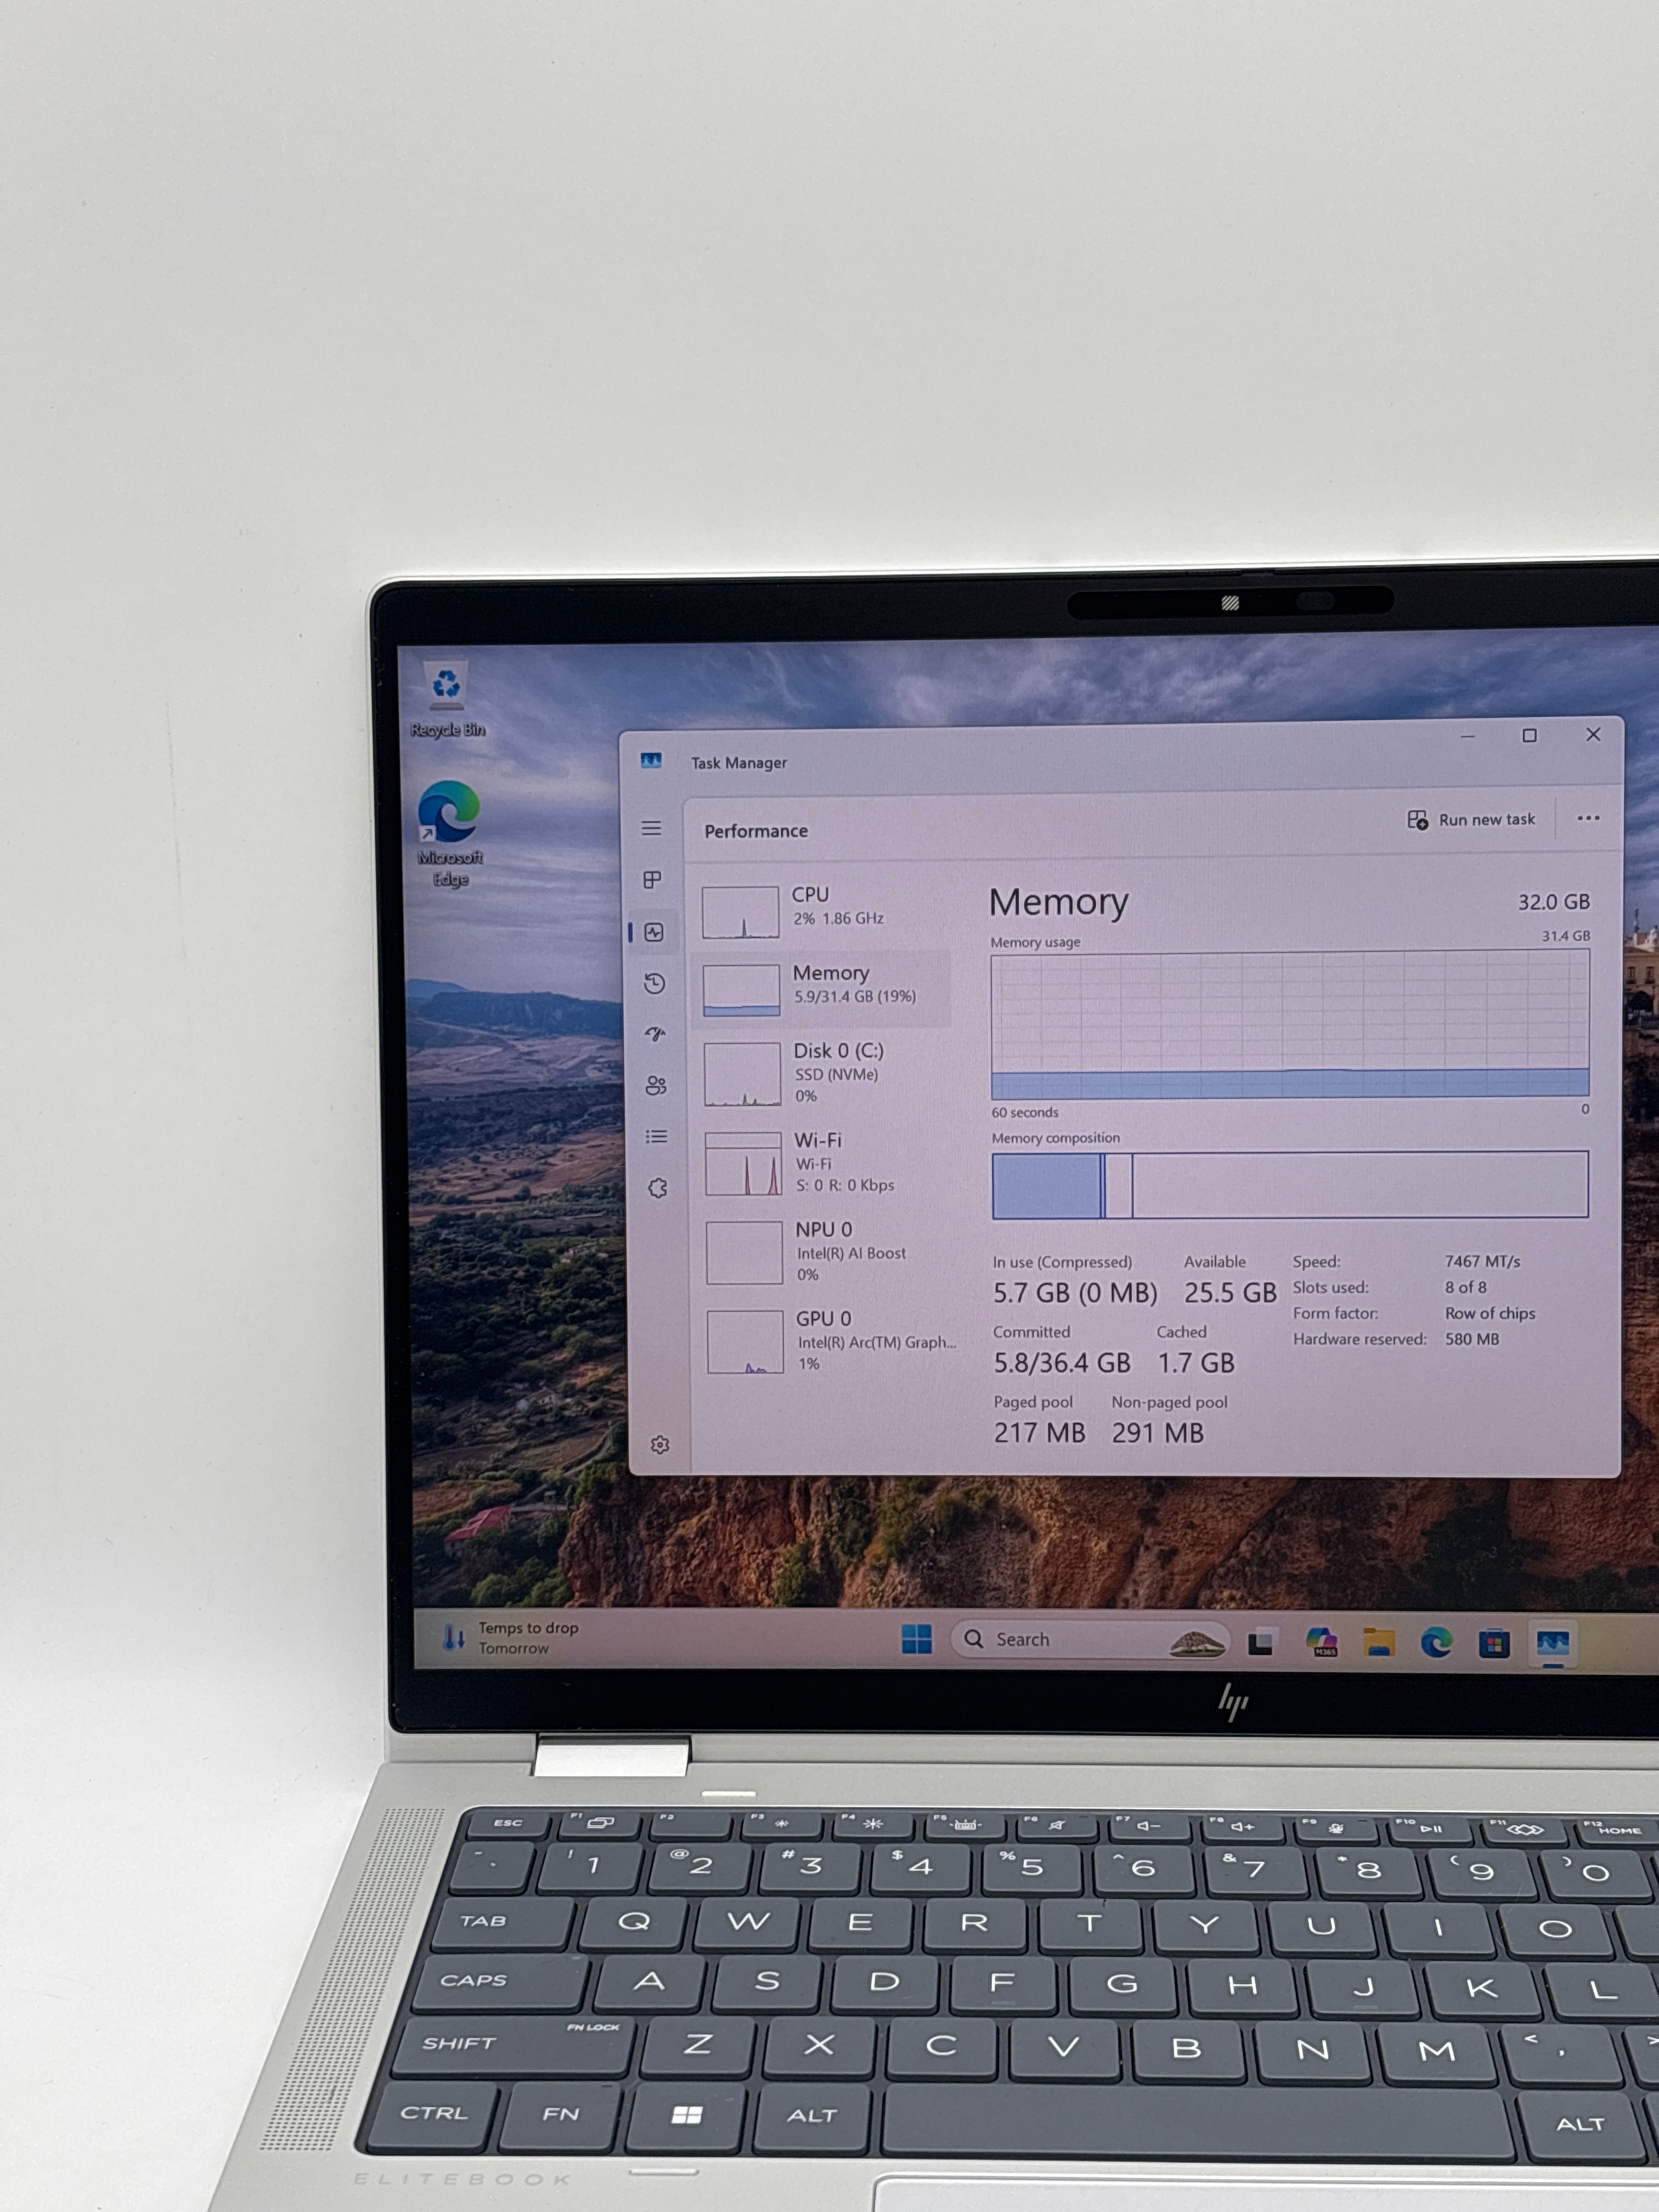Click the Form factor value 'Row of chips'
The height and width of the screenshot is (2212, 1659).
pos(1490,1314)
